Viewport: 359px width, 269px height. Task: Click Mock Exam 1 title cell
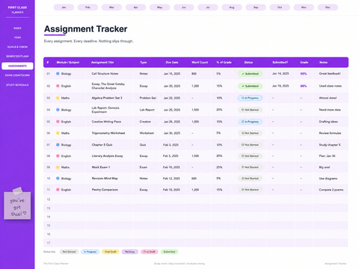(x=101, y=167)
